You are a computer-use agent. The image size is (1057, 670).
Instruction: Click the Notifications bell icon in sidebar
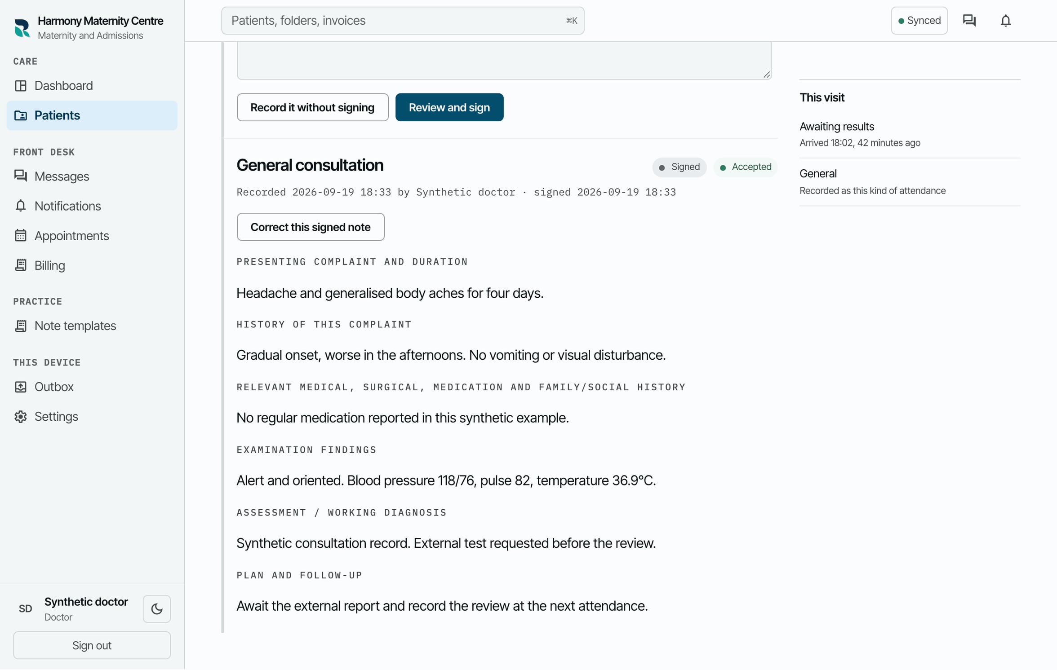21,206
